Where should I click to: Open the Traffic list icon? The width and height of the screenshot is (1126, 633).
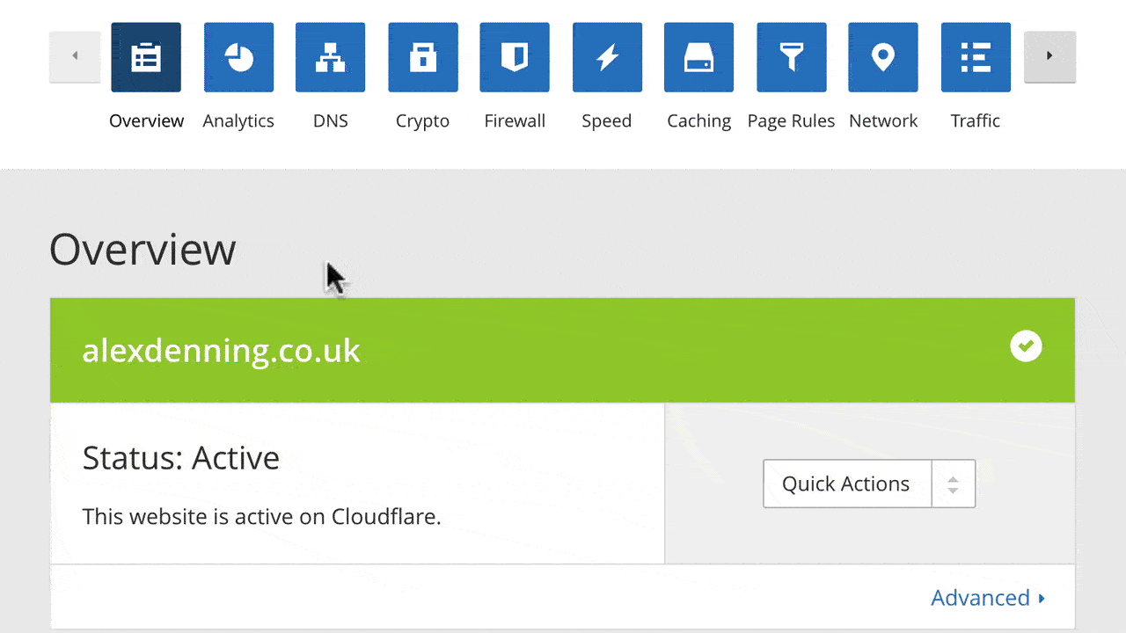(x=976, y=57)
